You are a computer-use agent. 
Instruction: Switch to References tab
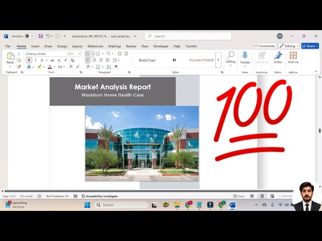96,46
